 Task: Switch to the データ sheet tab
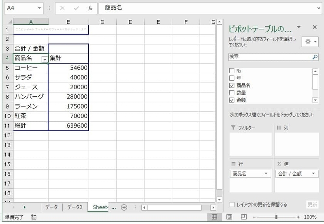[x=51, y=207]
